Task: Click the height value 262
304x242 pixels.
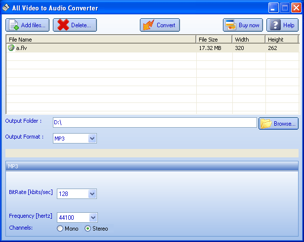Action: [x=272, y=48]
